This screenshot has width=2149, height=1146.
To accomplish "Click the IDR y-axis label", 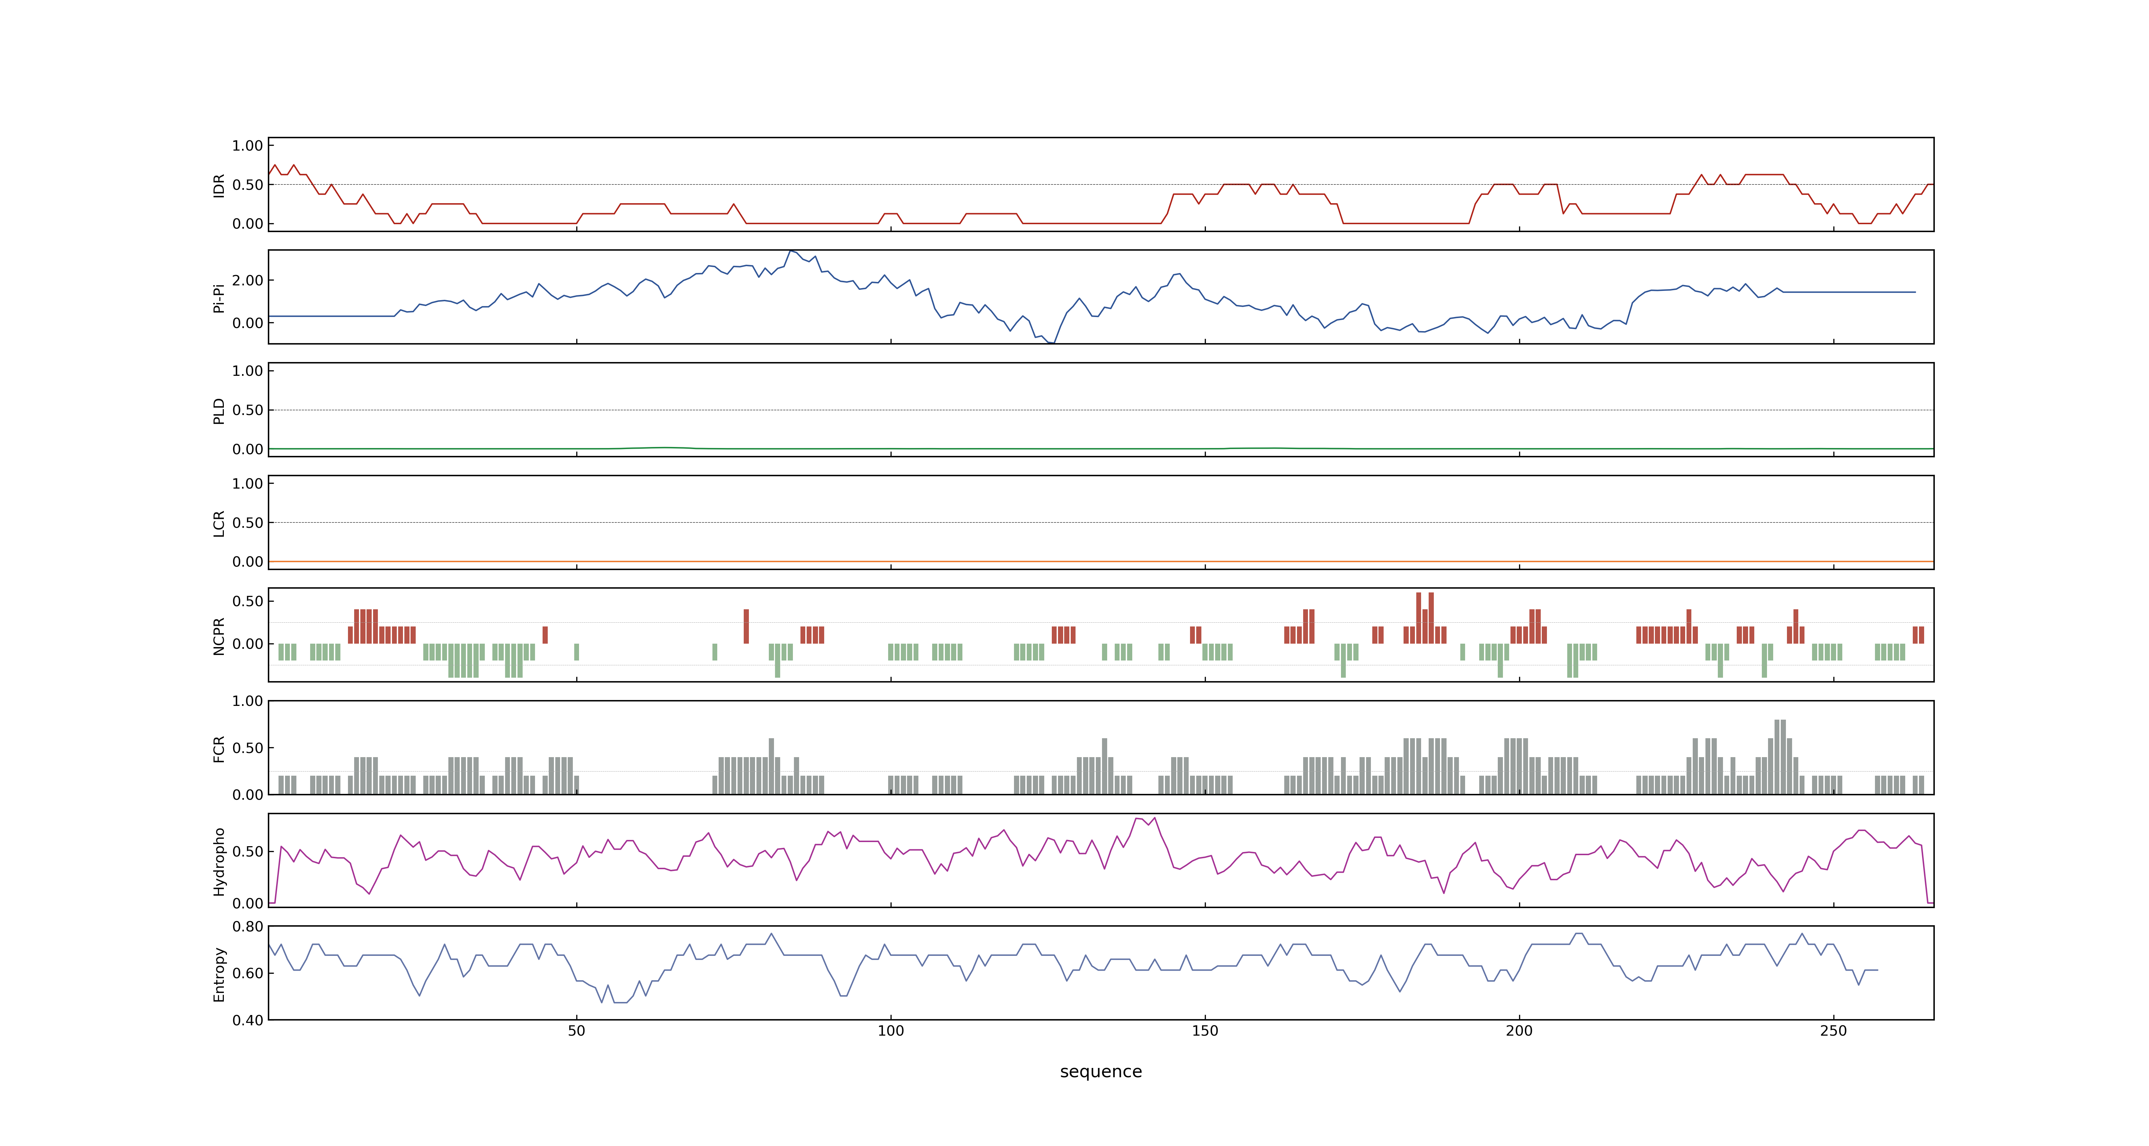I will (219, 185).
